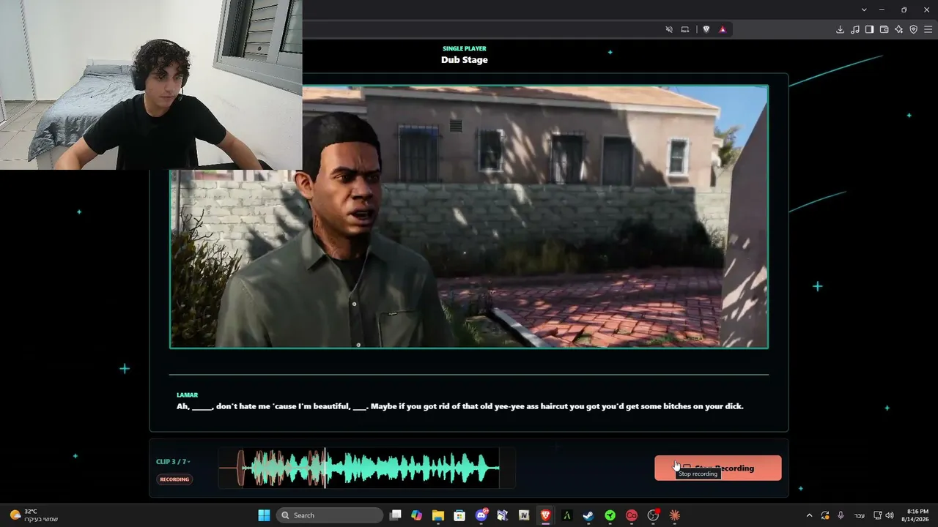Open Task View on the taskbar
This screenshot has height=527, width=938.
[x=396, y=515]
